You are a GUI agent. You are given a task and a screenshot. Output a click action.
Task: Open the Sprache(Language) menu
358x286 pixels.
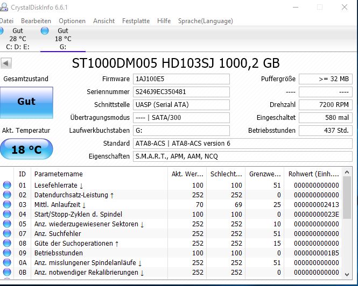tap(206, 21)
